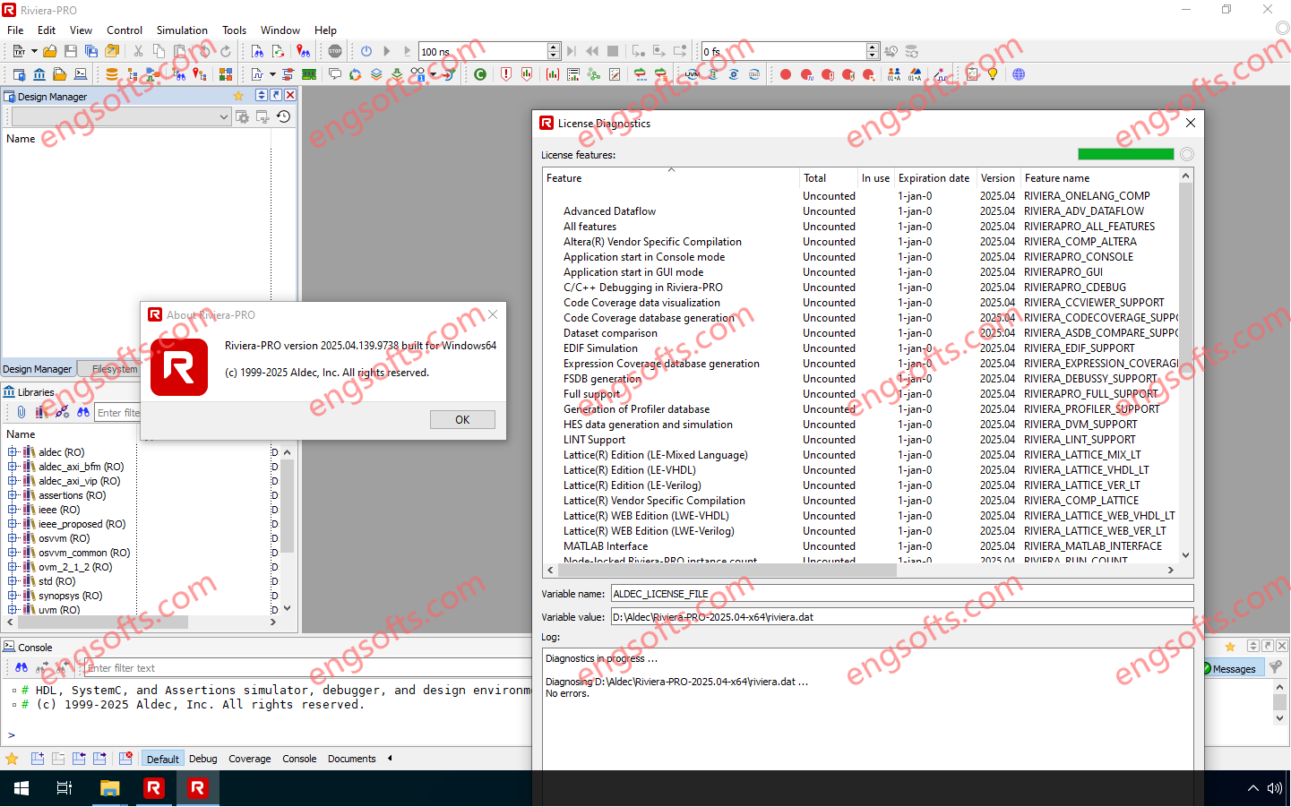This screenshot has width=1291, height=807.
Task: Click the Save floppy disk toolbar icon
Action: (71, 52)
